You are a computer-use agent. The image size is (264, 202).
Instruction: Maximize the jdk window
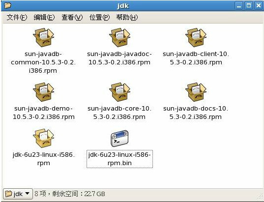pos(248,6)
